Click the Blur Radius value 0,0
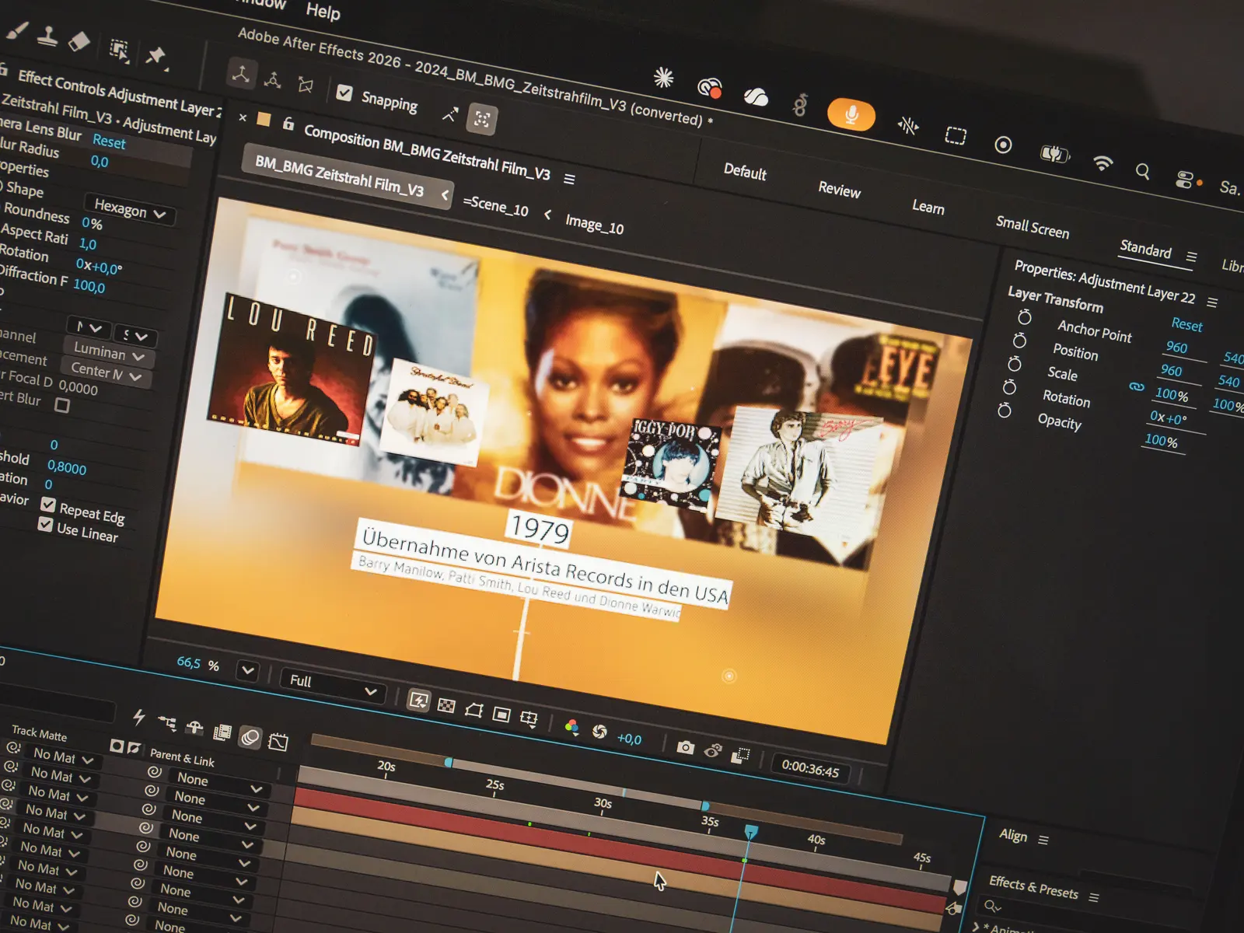Image resolution: width=1244 pixels, height=933 pixels. (x=100, y=162)
